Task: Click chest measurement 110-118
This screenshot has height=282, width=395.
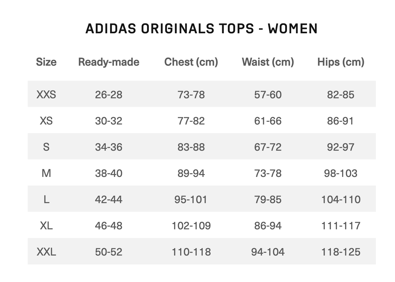Action: pyautogui.click(x=191, y=252)
